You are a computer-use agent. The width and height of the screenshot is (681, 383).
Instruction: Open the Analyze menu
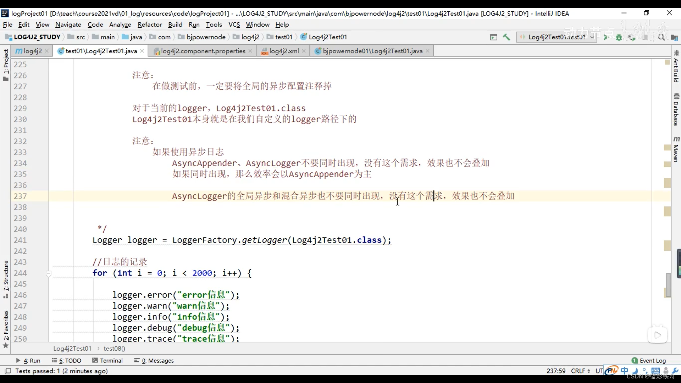(x=120, y=24)
